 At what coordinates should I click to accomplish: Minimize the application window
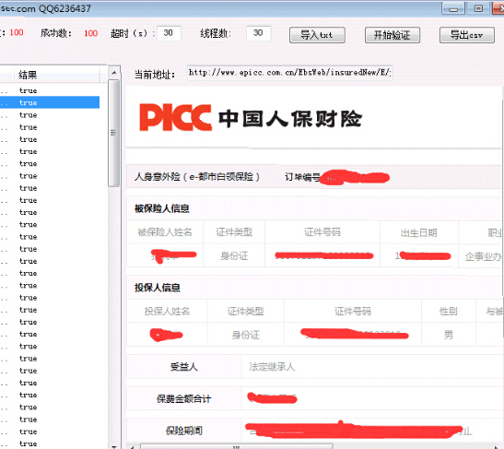coord(453,8)
